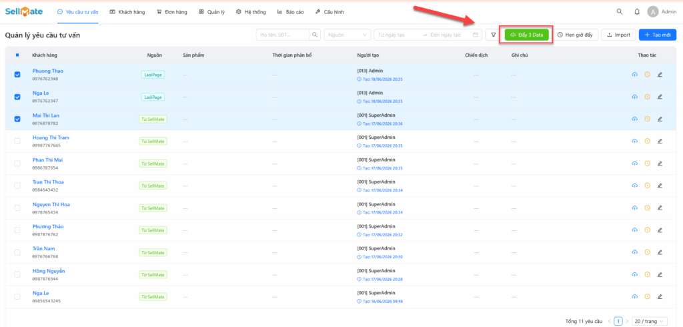Edit the Phuong Thao row
Image resolution: width=683 pixels, height=327 pixels.
(660, 75)
